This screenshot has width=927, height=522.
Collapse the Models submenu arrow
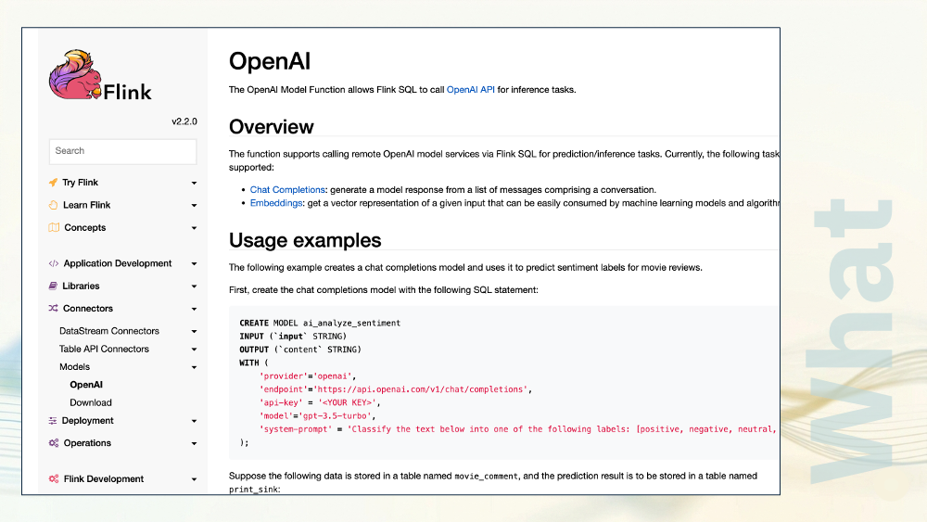194,367
